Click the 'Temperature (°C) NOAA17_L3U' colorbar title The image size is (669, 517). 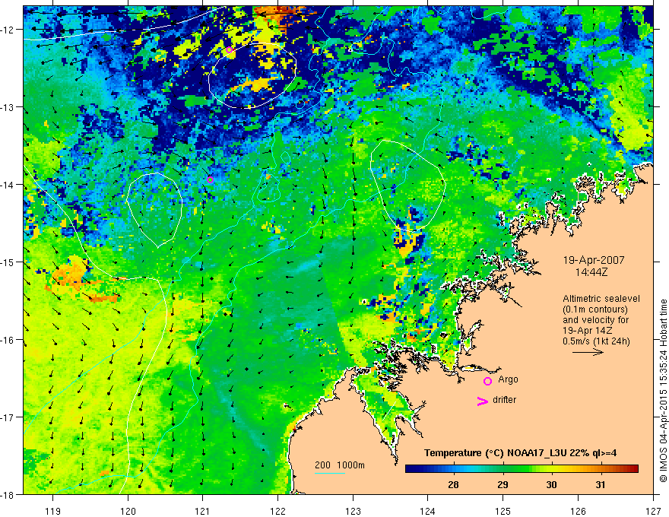(520, 453)
